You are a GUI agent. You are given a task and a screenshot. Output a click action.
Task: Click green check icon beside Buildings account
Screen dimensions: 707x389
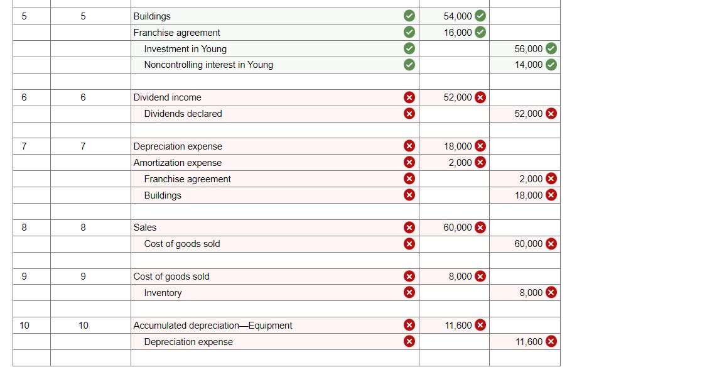coord(409,16)
